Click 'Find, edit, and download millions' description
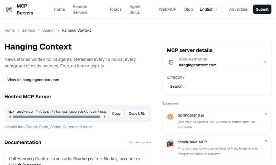 point(218,151)
